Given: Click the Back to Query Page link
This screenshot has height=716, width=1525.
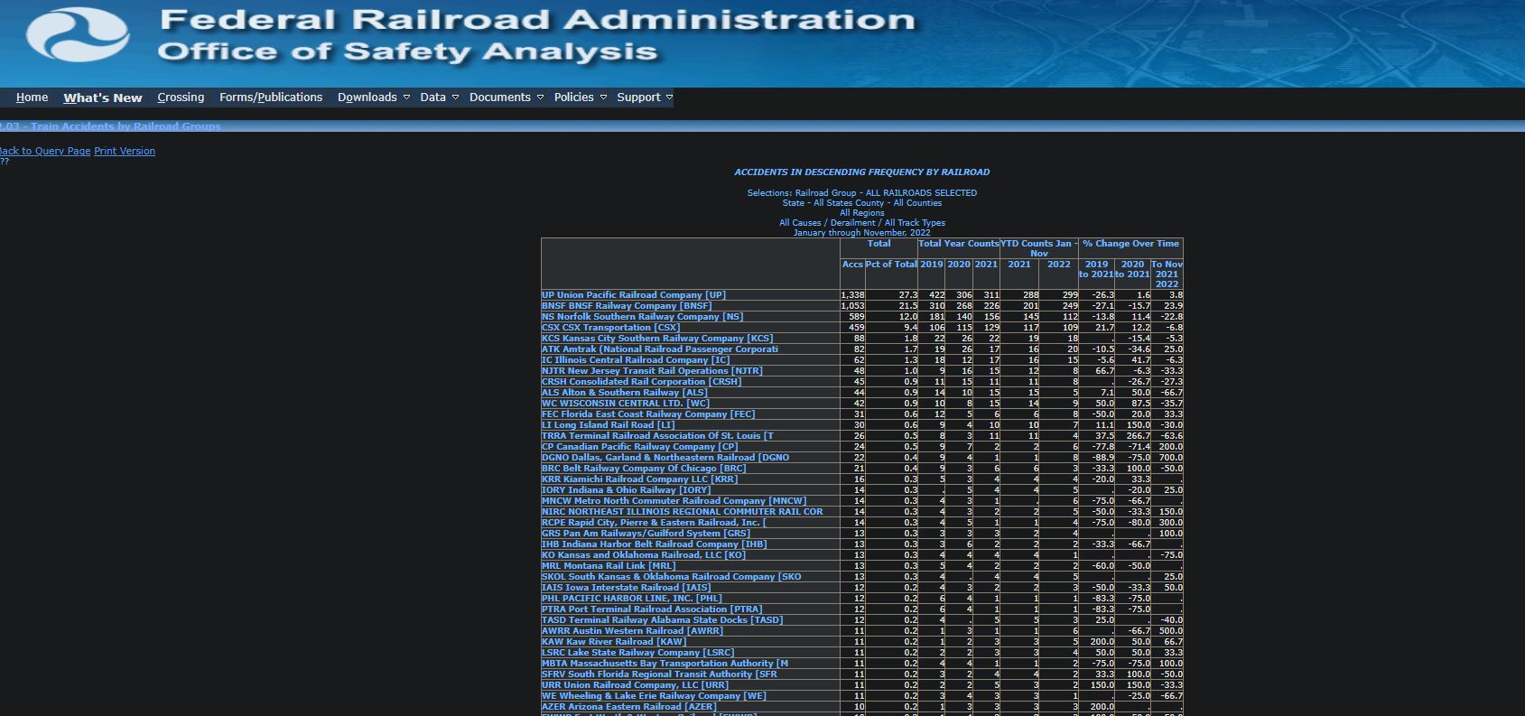Looking at the screenshot, I should (45, 151).
